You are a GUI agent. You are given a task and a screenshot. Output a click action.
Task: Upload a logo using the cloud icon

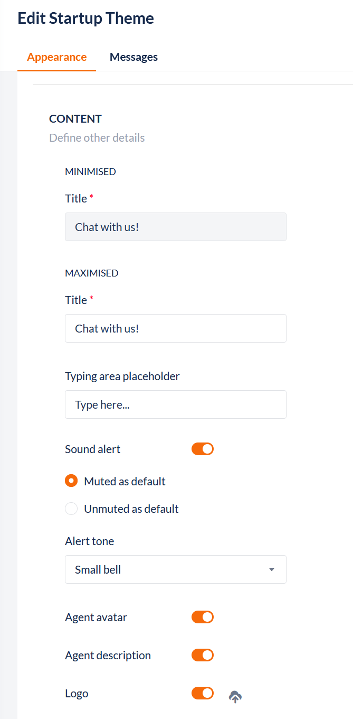235,697
